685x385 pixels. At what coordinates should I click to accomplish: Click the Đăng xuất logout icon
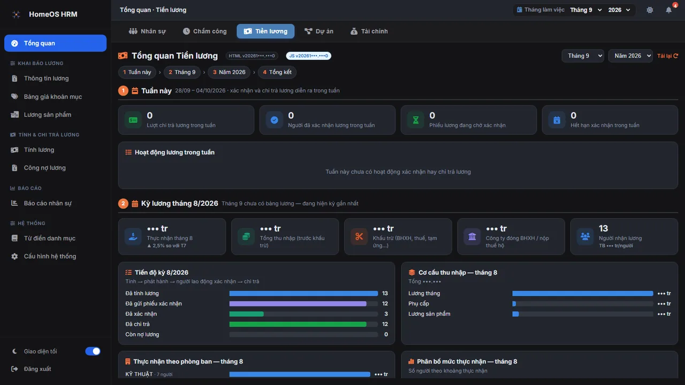[x=14, y=369]
